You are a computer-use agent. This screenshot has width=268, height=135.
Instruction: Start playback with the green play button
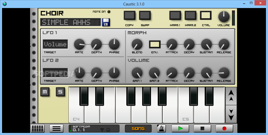click(x=180, y=128)
